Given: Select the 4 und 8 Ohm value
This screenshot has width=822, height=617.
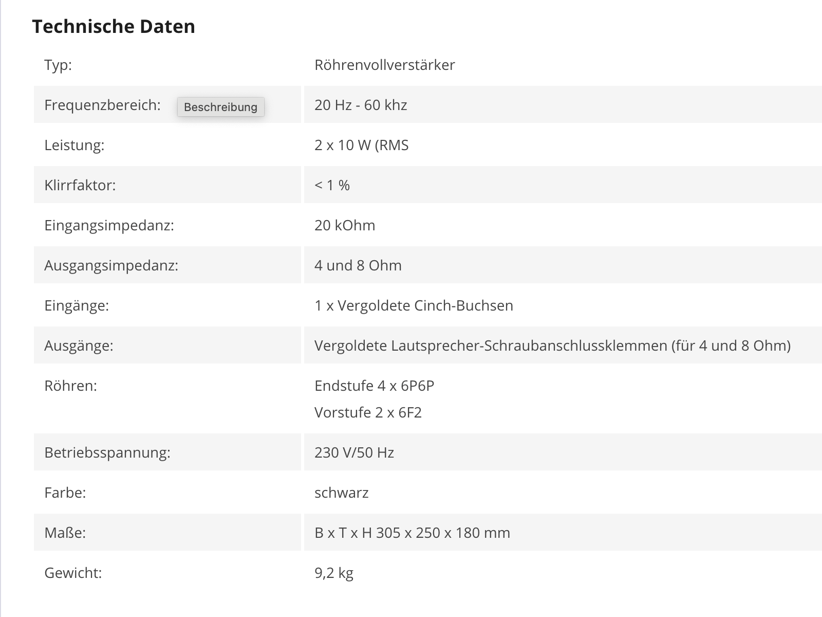Looking at the screenshot, I should [x=358, y=265].
